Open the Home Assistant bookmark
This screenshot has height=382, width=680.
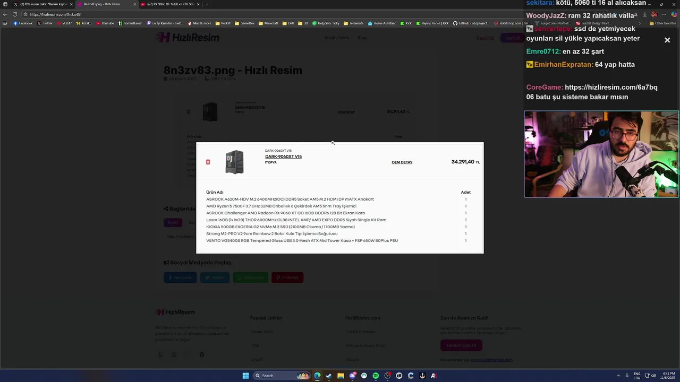click(381, 23)
